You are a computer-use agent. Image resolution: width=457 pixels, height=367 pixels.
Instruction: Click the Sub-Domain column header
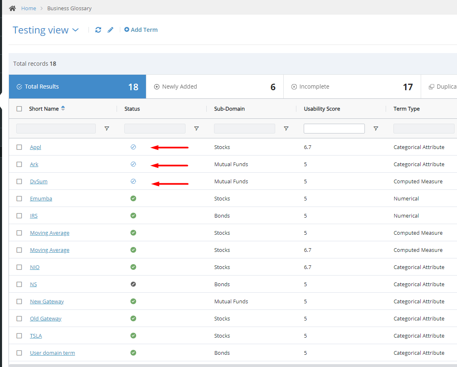(x=230, y=109)
